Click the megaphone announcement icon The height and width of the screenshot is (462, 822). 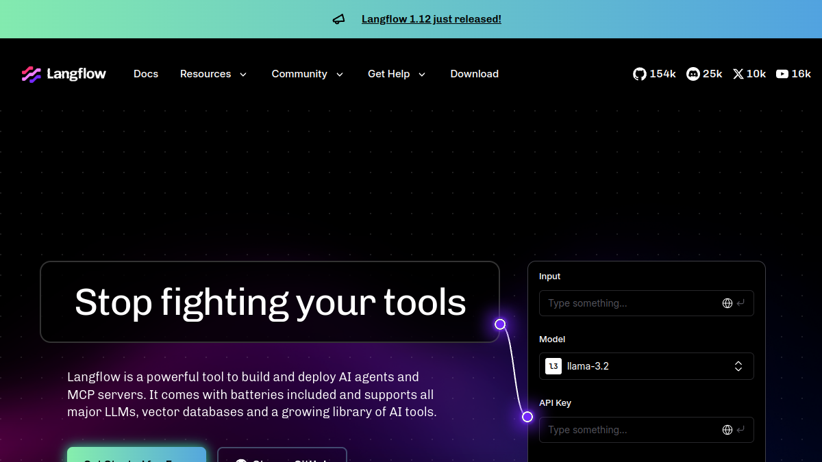click(338, 19)
